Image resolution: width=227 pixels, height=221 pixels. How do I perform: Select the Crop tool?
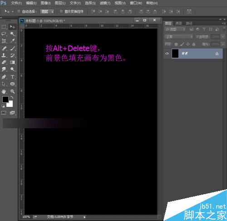click(x=4, y=41)
